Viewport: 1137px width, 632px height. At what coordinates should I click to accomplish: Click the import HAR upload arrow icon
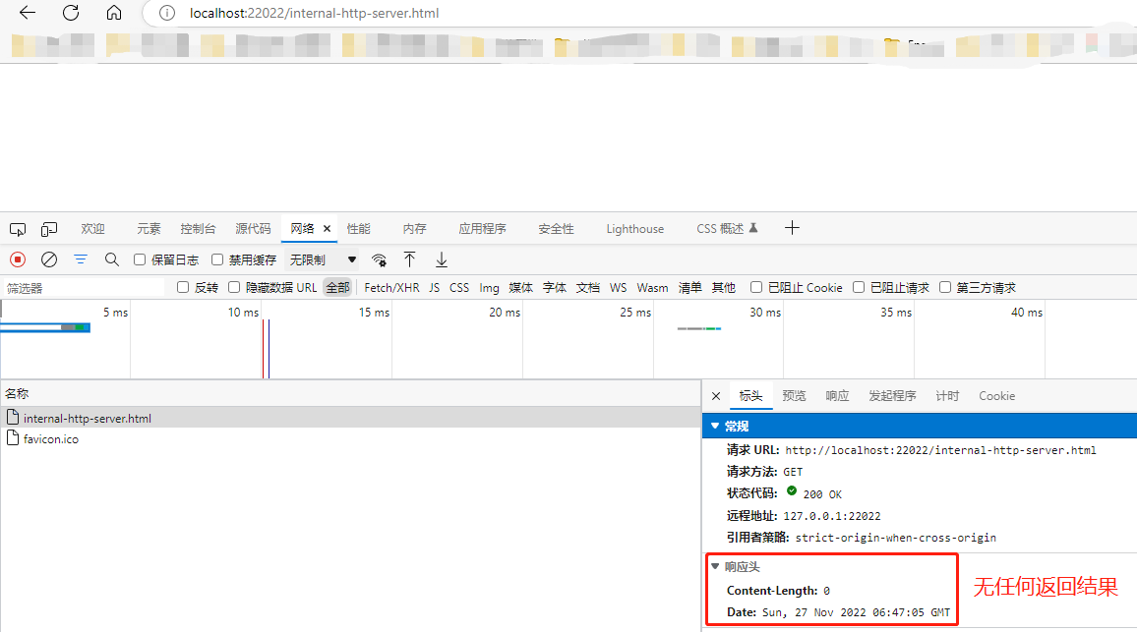click(409, 259)
